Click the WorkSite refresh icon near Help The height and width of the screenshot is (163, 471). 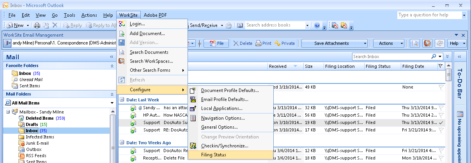coord(440,43)
